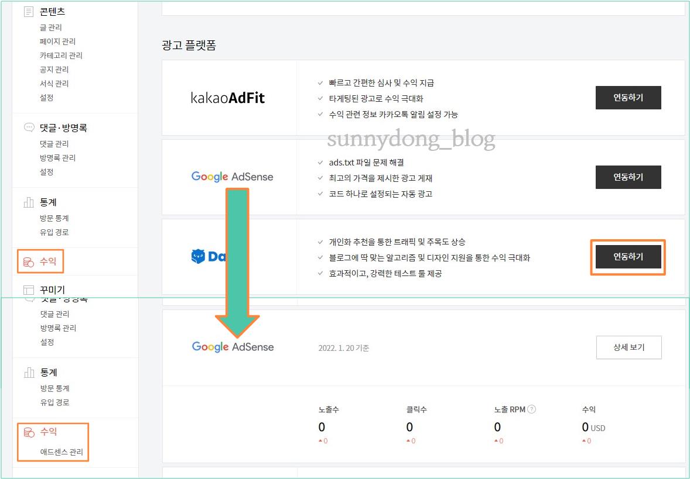Click the 댓글·방명록 speech bubble icon on ad platform screen

pyautogui.click(x=29, y=127)
